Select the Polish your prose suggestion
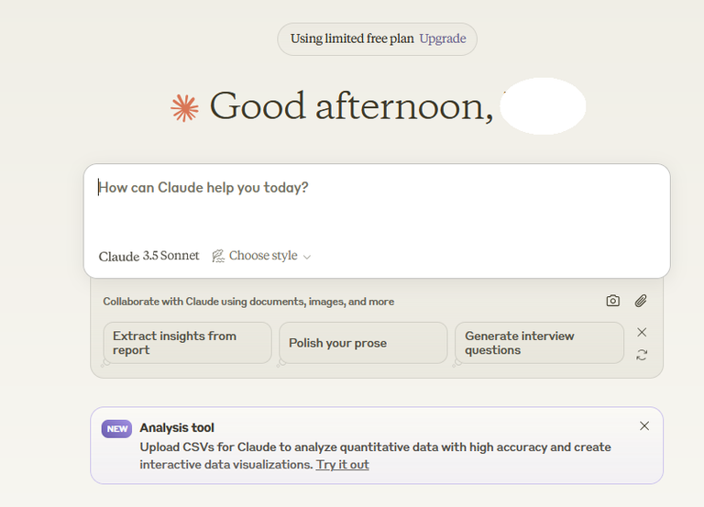This screenshot has height=507, width=704. pyautogui.click(x=363, y=343)
